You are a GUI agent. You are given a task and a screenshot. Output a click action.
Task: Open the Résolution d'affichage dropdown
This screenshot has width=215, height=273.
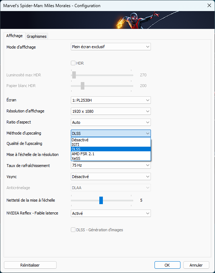(x=111, y=111)
